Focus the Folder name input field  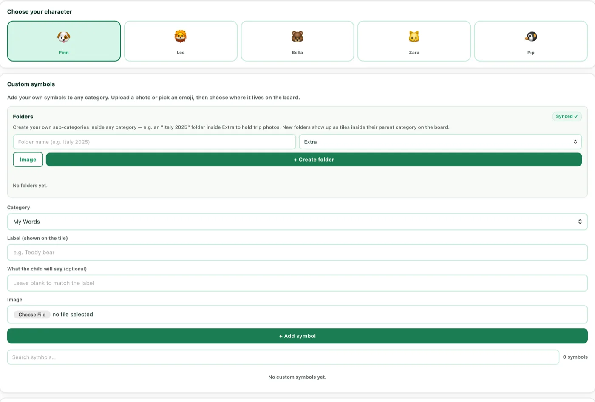154,142
